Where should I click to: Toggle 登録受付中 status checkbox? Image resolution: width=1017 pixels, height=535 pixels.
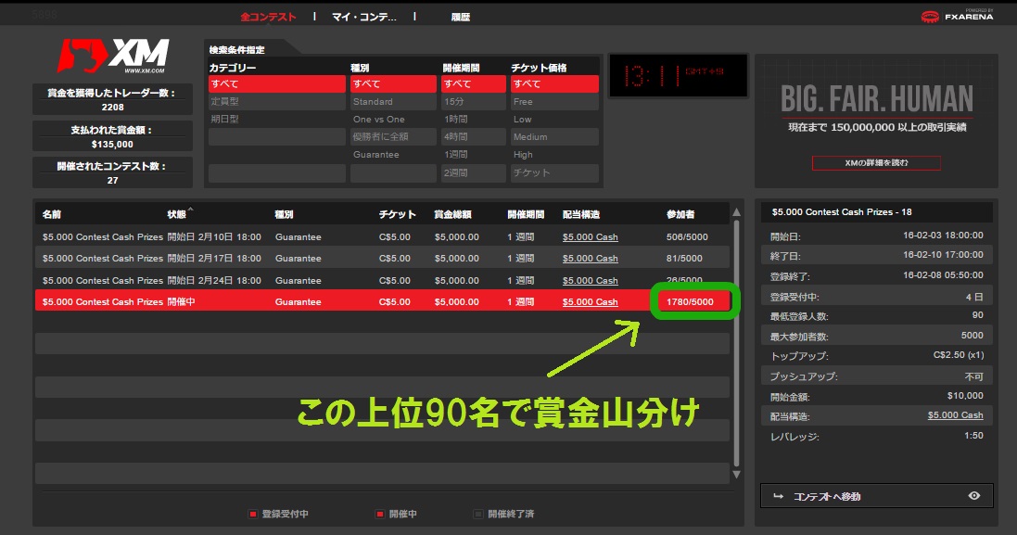pyautogui.click(x=253, y=515)
